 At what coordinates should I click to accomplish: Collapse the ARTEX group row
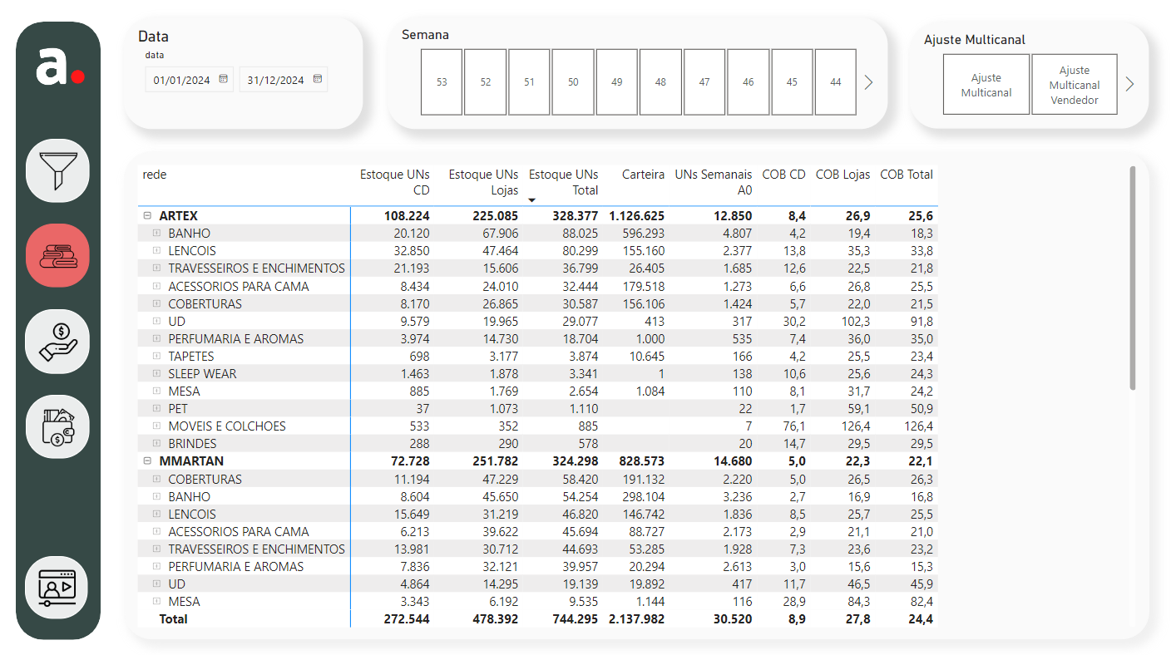click(x=147, y=216)
